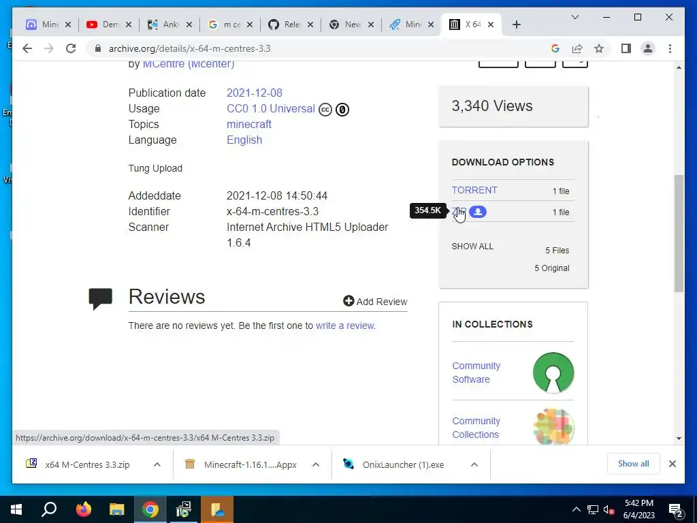Expand the tab search dropdown
Image resolution: width=697 pixels, height=523 pixels.
(x=574, y=17)
